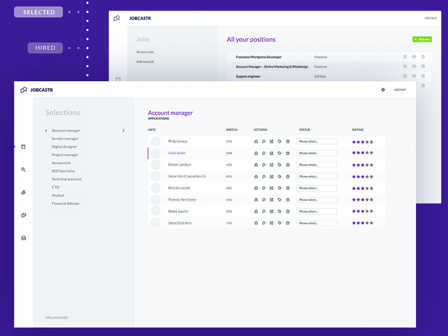Open the settings gear near Log Out

pos(382,89)
